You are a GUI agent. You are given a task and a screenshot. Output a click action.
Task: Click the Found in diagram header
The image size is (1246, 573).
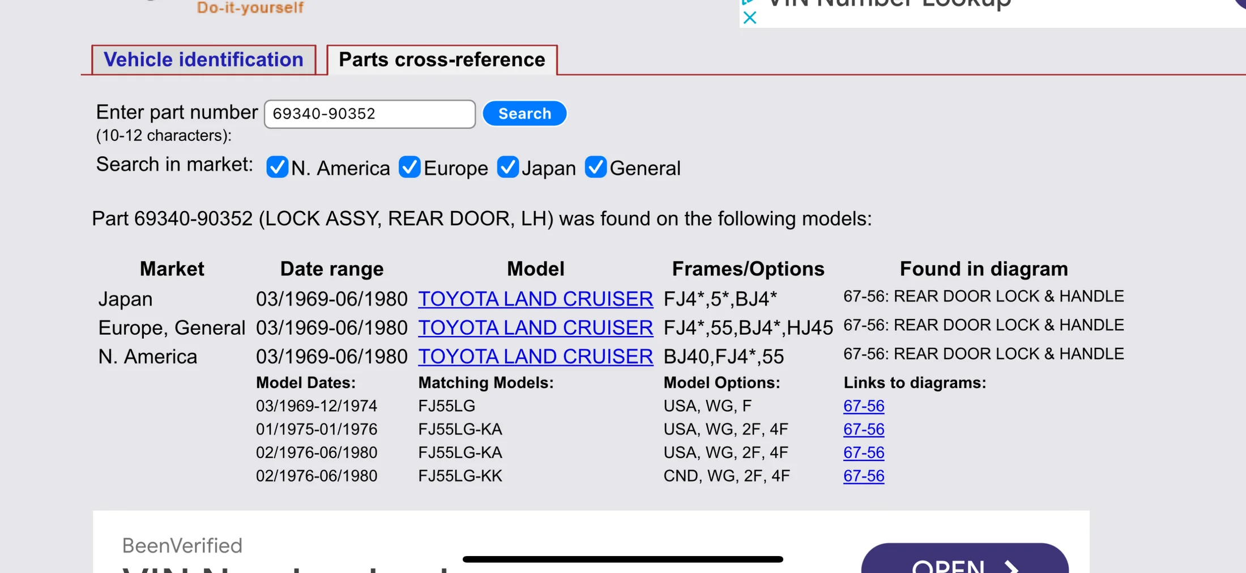[983, 269]
